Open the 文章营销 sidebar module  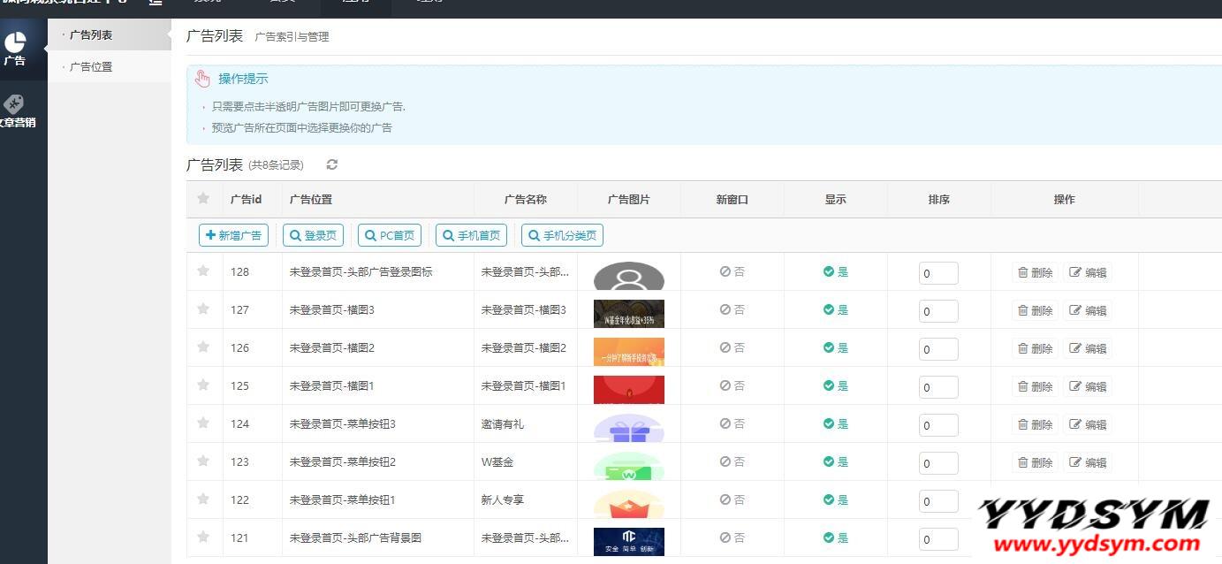[15, 111]
